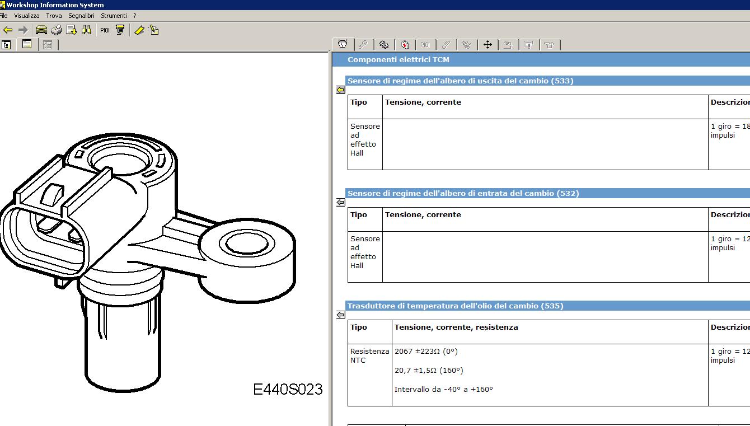Screen dimensions: 750x426
Task: Click the yellow bookmark icon
Action: coord(139,30)
